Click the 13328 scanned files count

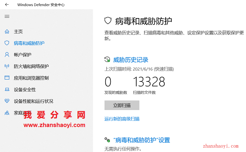(x=149, y=82)
